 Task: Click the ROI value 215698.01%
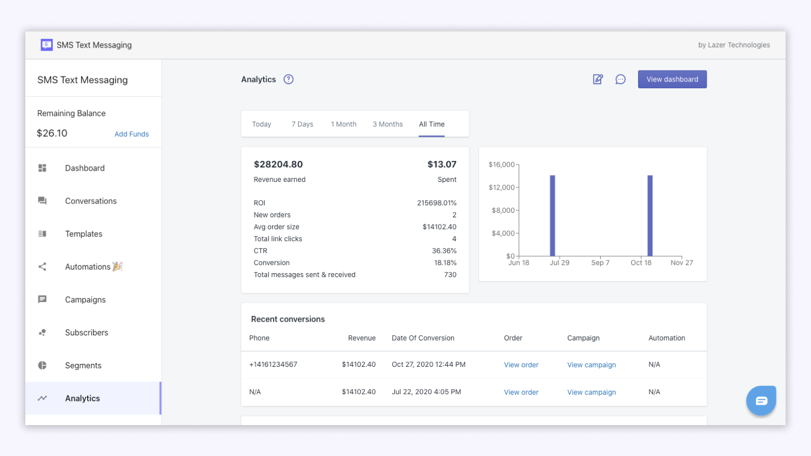click(437, 203)
